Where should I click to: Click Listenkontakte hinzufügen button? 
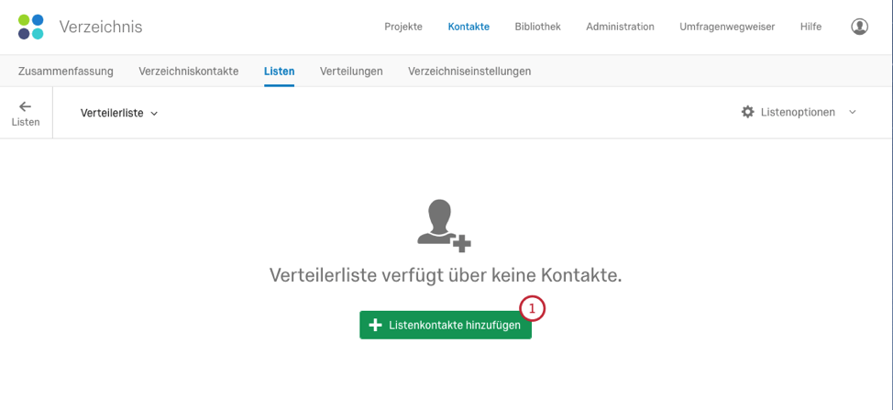tap(446, 325)
